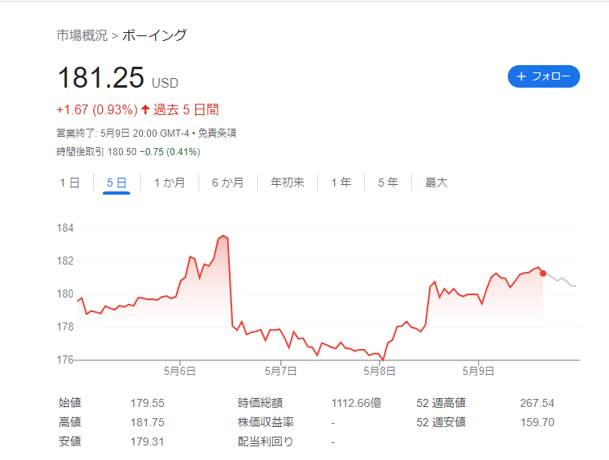Open the 免責条項 disclaimer link
The width and height of the screenshot is (609, 460).
(x=217, y=133)
